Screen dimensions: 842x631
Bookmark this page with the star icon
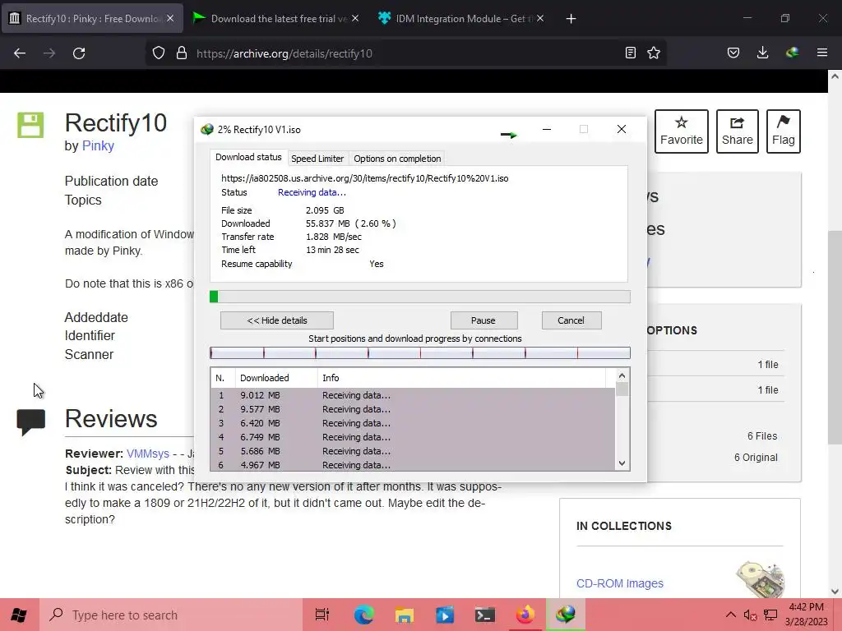(654, 53)
